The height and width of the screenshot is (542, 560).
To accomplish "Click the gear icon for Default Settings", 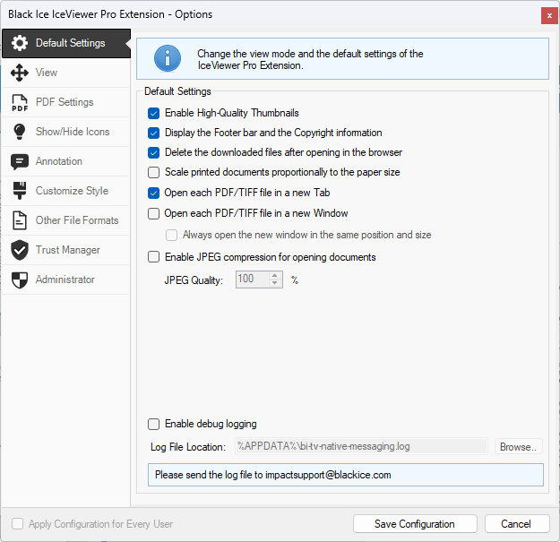I will point(20,43).
